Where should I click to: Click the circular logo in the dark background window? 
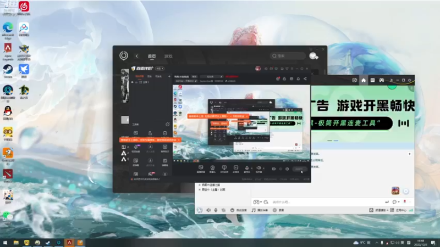point(123,56)
